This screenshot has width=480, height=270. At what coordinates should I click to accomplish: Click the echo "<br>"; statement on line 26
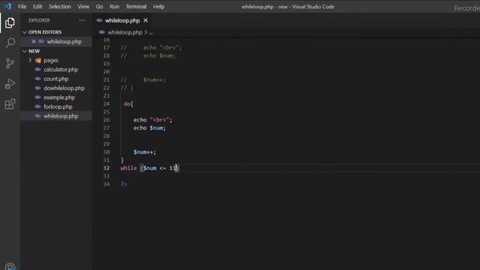coord(153,120)
